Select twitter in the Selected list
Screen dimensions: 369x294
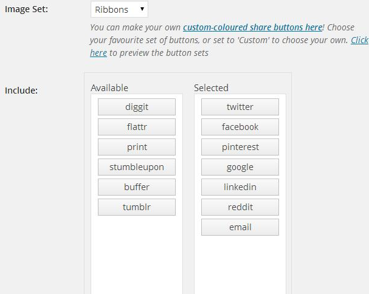[240, 107]
